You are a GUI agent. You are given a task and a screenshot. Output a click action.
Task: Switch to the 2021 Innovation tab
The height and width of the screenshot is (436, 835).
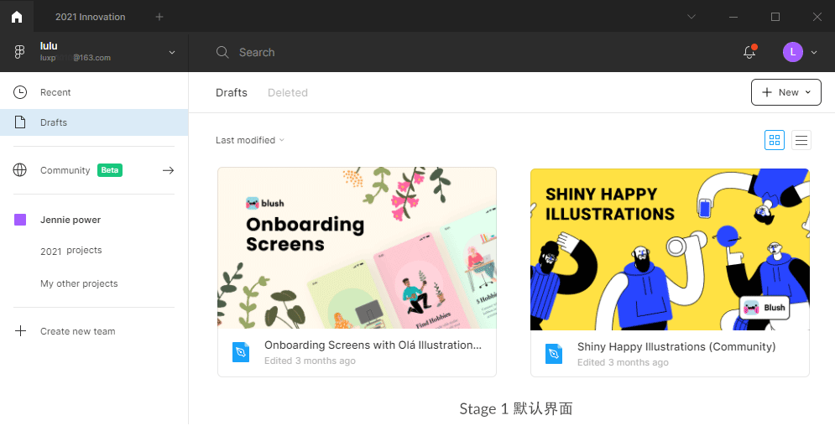coord(90,17)
